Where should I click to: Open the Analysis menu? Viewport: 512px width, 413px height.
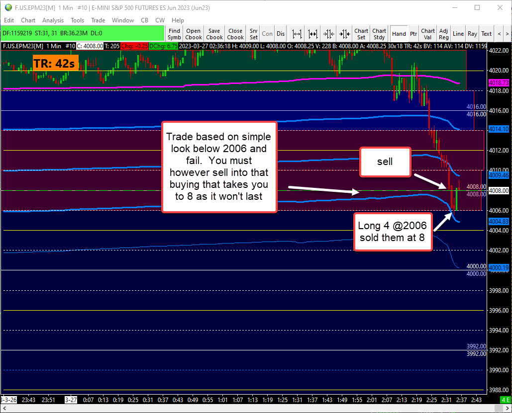click(x=52, y=20)
